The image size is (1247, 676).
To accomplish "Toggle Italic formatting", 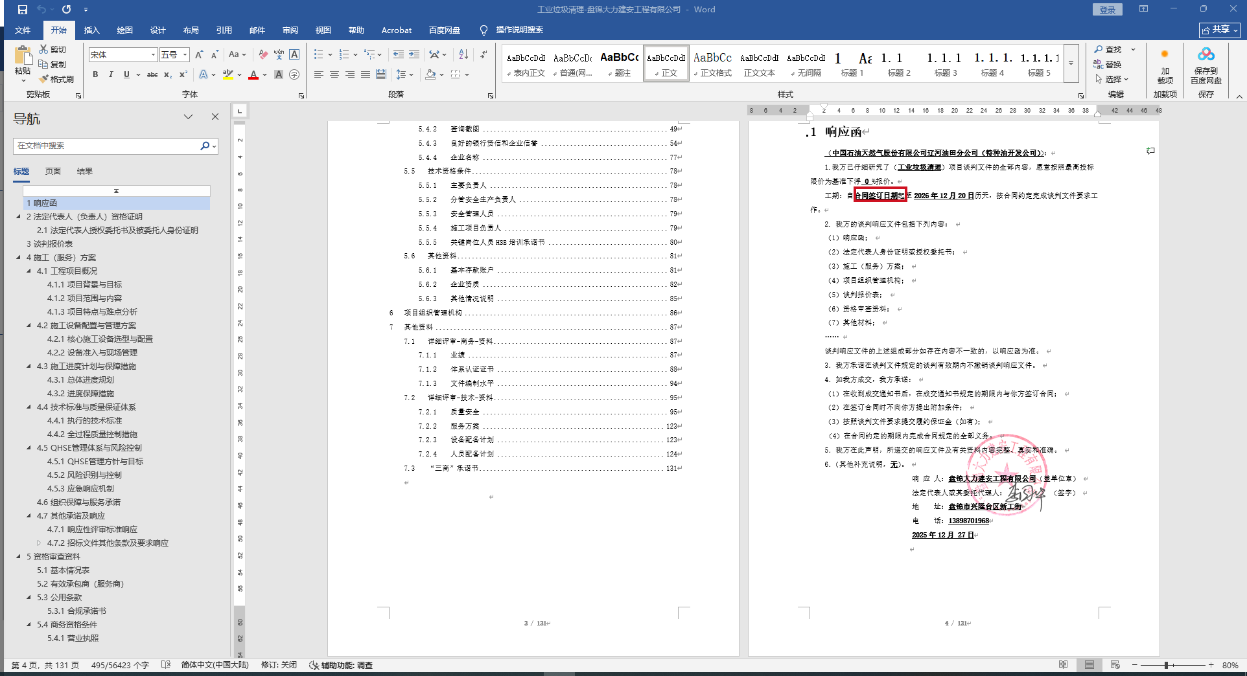I will coord(111,74).
